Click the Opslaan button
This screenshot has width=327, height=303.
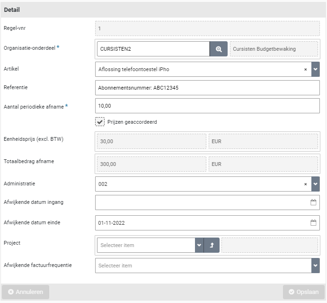(x=303, y=292)
